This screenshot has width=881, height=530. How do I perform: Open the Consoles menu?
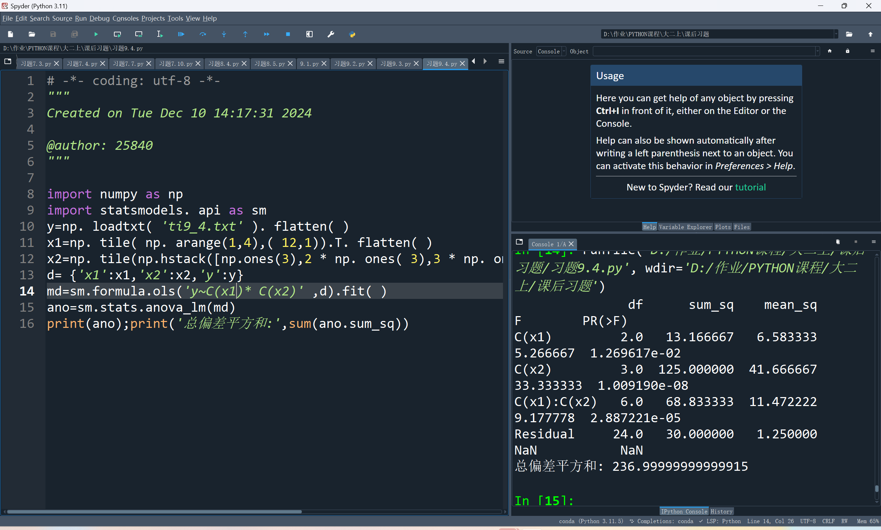coord(125,18)
